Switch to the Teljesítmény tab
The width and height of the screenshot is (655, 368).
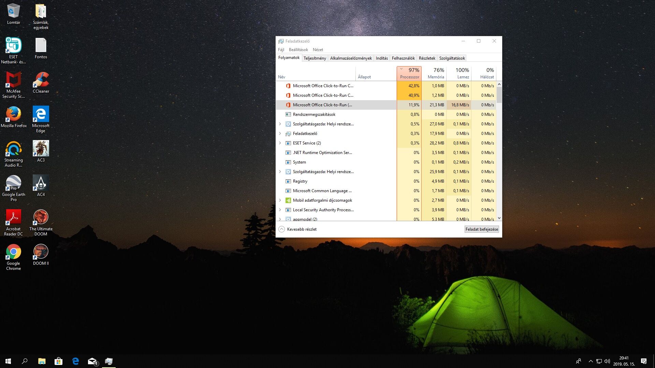point(315,58)
